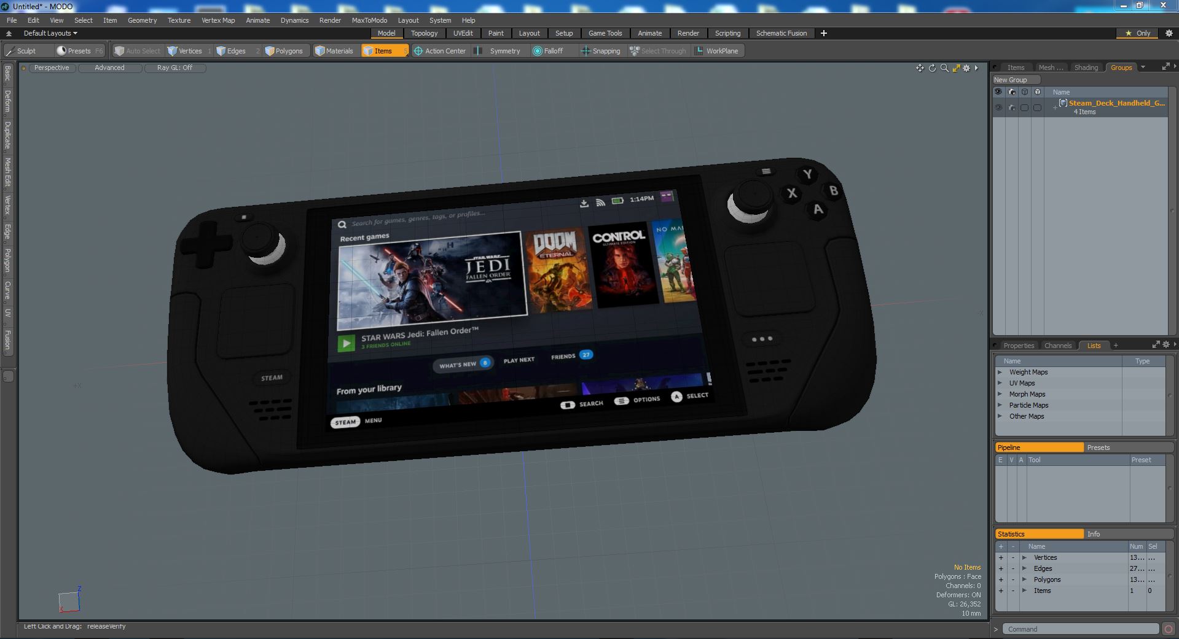Click in the Command input field
The width and height of the screenshot is (1179, 639).
point(1081,629)
